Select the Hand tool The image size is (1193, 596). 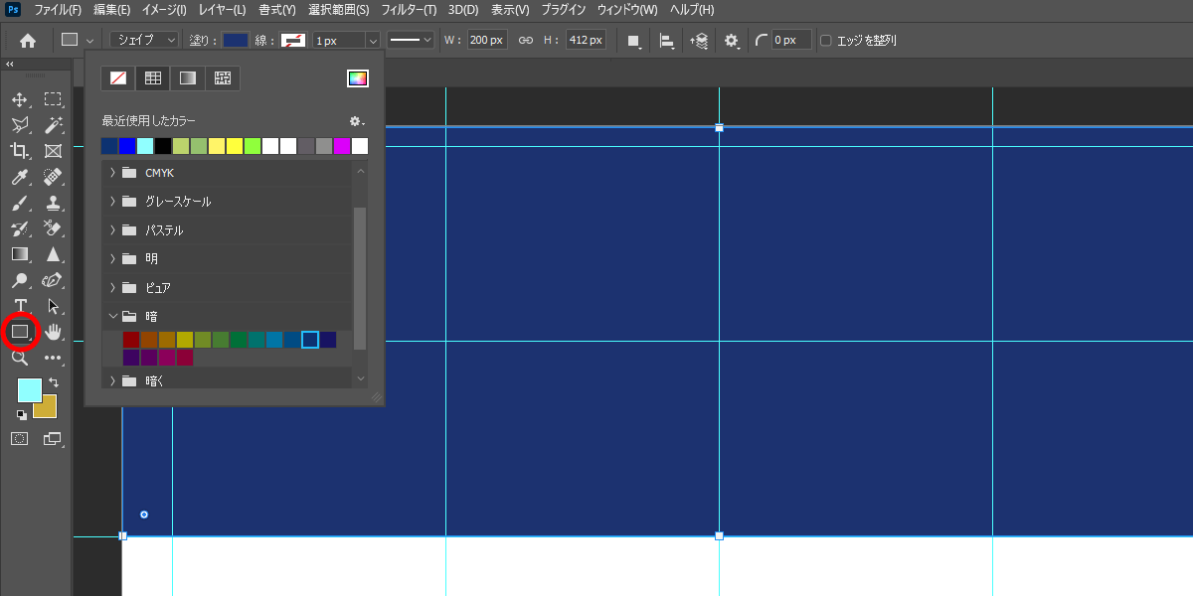pos(53,332)
